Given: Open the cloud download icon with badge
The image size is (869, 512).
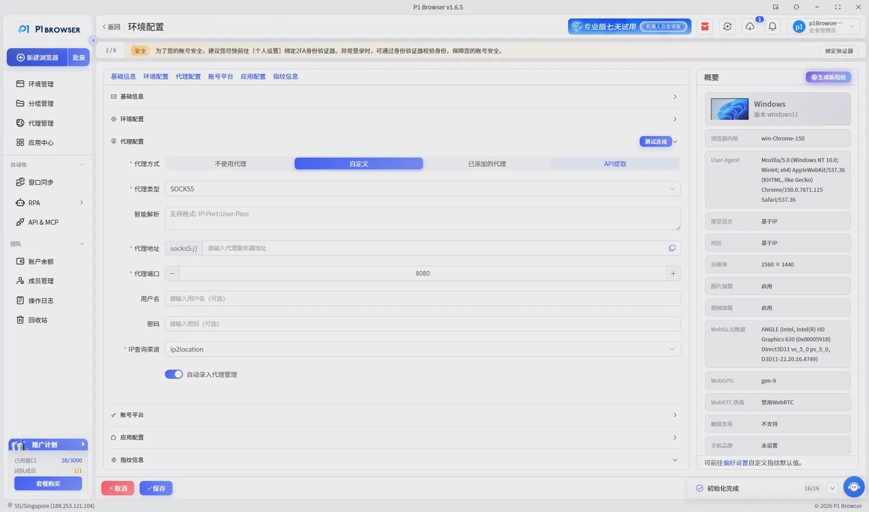Looking at the screenshot, I should click(750, 27).
